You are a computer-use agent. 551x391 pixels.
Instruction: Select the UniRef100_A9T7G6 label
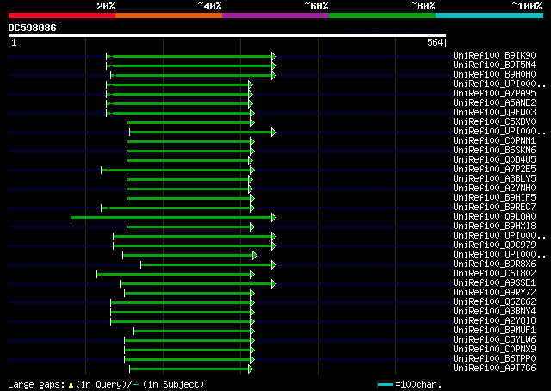(x=494, y=369)
